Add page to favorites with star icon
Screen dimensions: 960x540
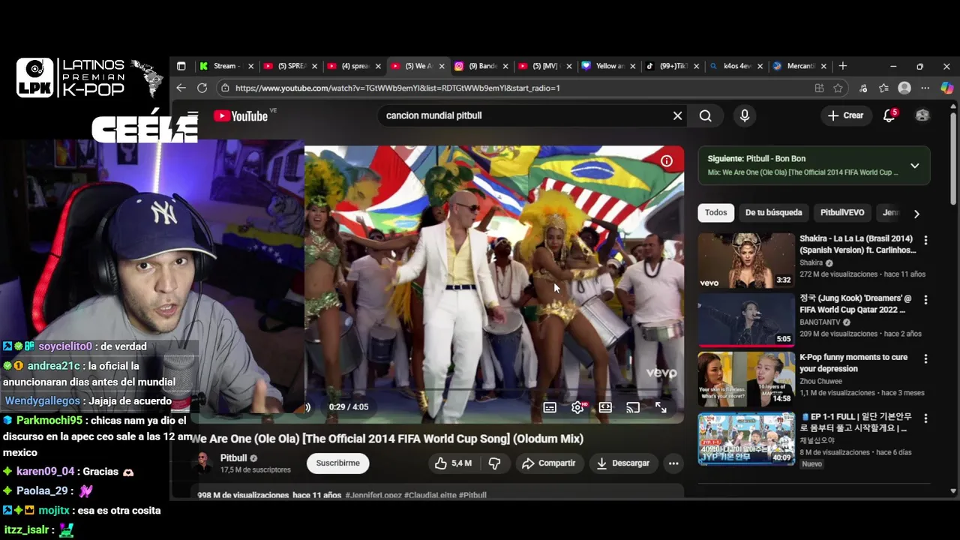point(838,88)
